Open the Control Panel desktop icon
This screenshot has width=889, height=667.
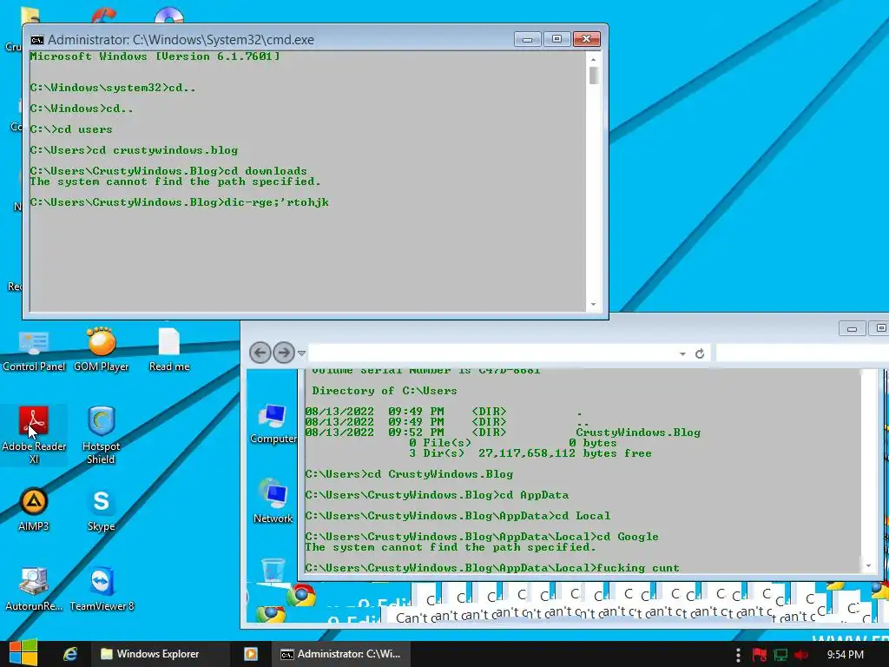click(x=34, y=351)
